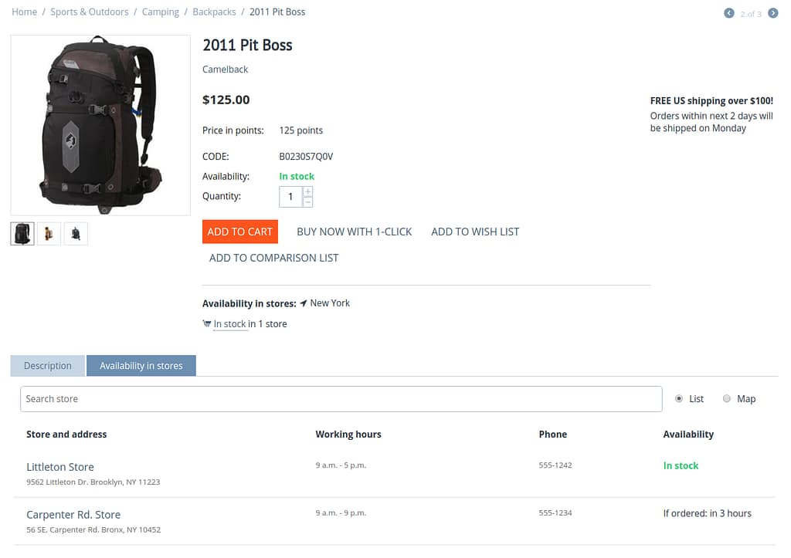
Task: Open the Littleton Store page
Action: (x=59, y=466)
